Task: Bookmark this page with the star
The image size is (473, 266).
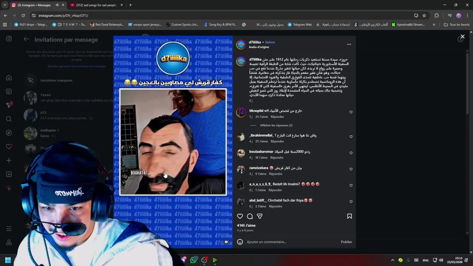Action: coord(424,16)
